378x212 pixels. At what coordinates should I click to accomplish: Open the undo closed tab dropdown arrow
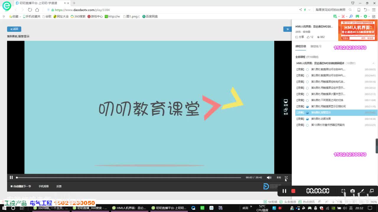pos(369,10)
